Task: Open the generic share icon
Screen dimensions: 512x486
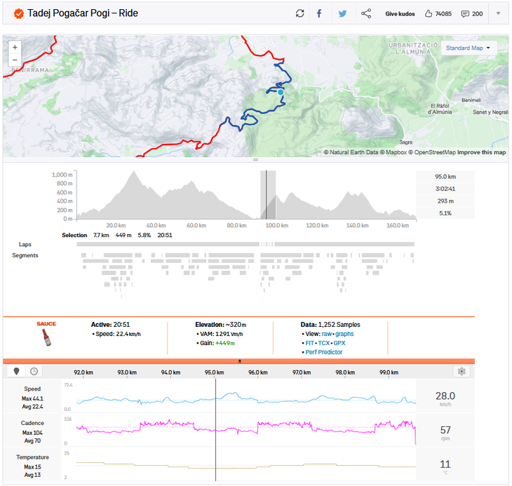Action: pyautogui.click(x=366, y=13)
